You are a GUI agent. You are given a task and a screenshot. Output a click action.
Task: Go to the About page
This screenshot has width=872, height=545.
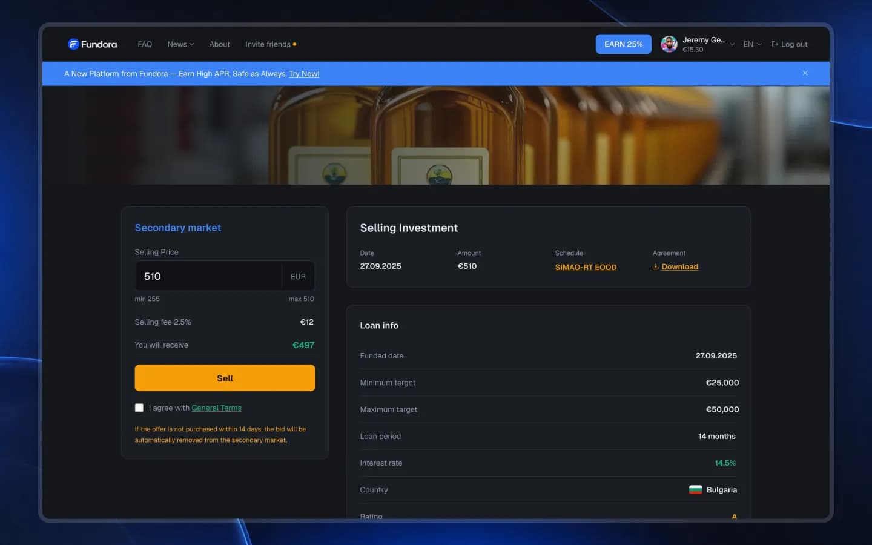point(219,44)
